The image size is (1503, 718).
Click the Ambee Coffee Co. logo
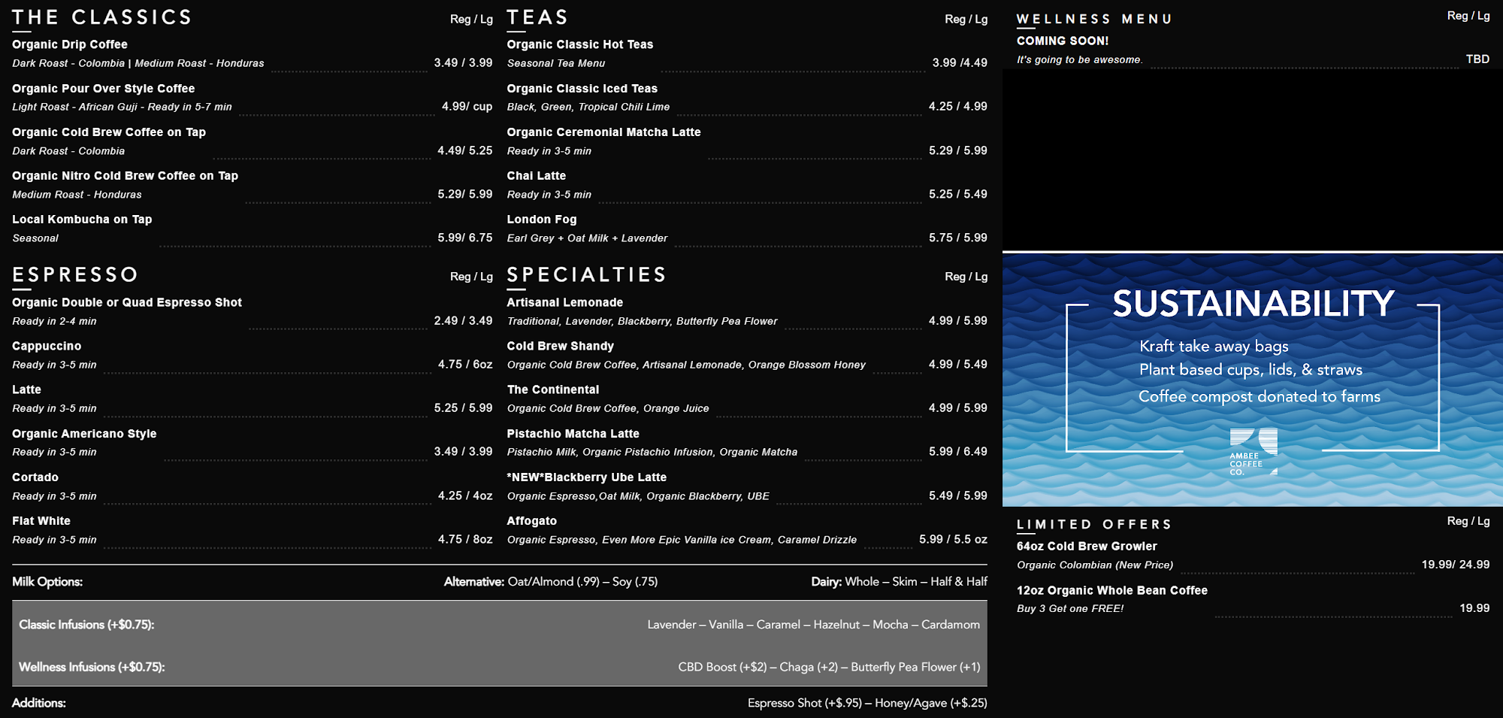coord(1253,452)
